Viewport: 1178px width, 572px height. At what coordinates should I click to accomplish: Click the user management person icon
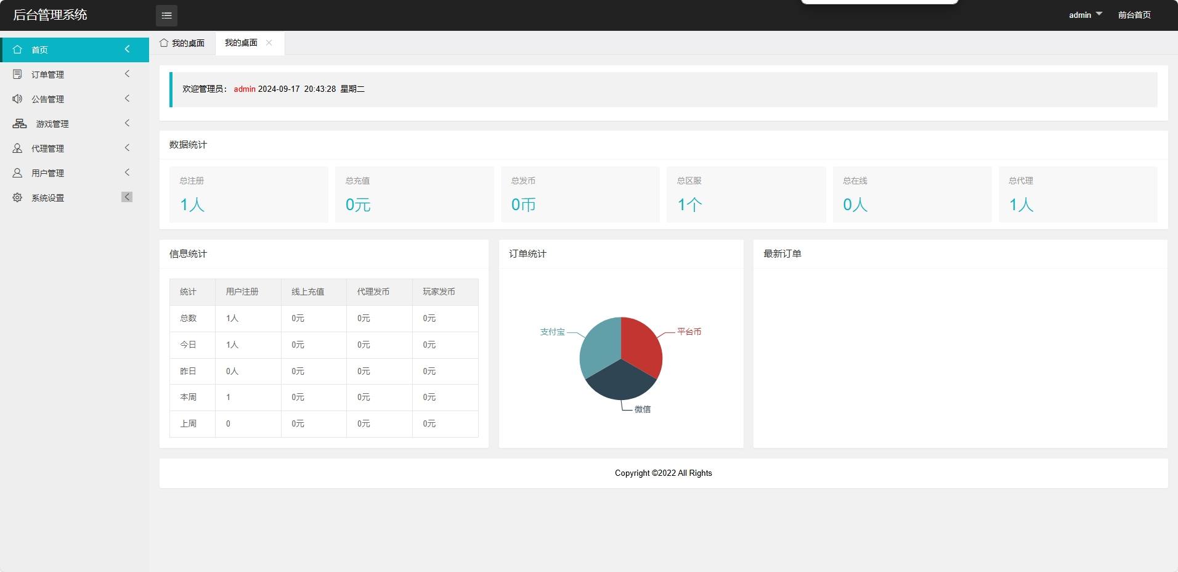[x=17, y=173]
